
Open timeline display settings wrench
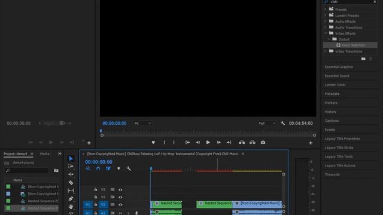tap(129, 168)
